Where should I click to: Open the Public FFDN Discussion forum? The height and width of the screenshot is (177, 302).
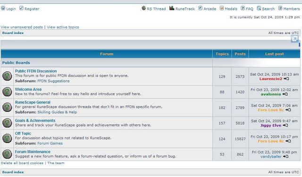[36, 71]
